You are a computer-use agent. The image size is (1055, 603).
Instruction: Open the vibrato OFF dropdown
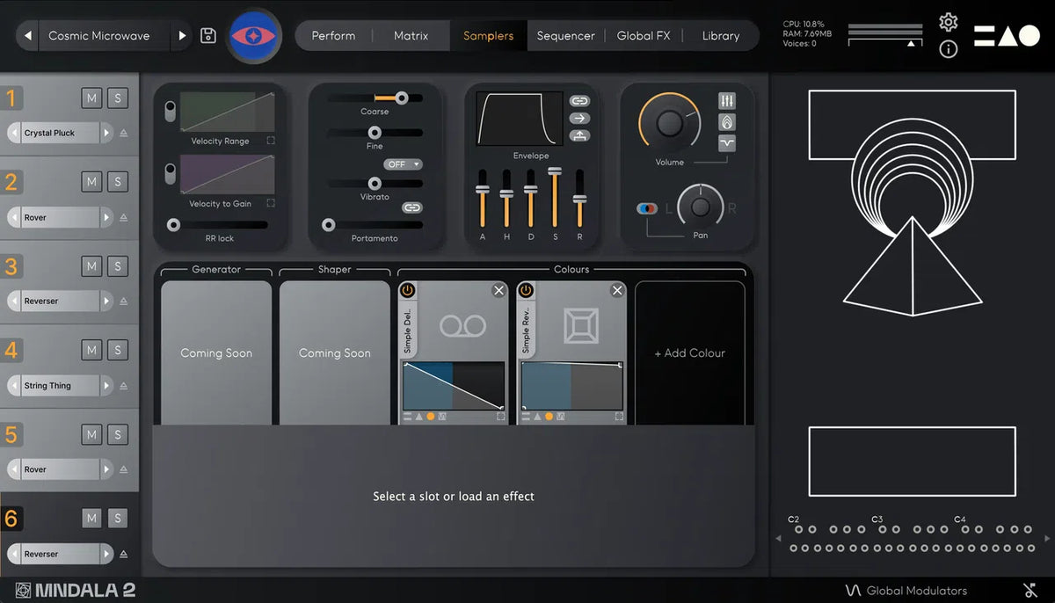[403, 164]
